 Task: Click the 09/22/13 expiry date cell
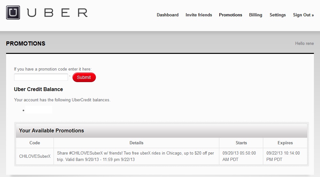pyautogui.click(x=283, y=156)
